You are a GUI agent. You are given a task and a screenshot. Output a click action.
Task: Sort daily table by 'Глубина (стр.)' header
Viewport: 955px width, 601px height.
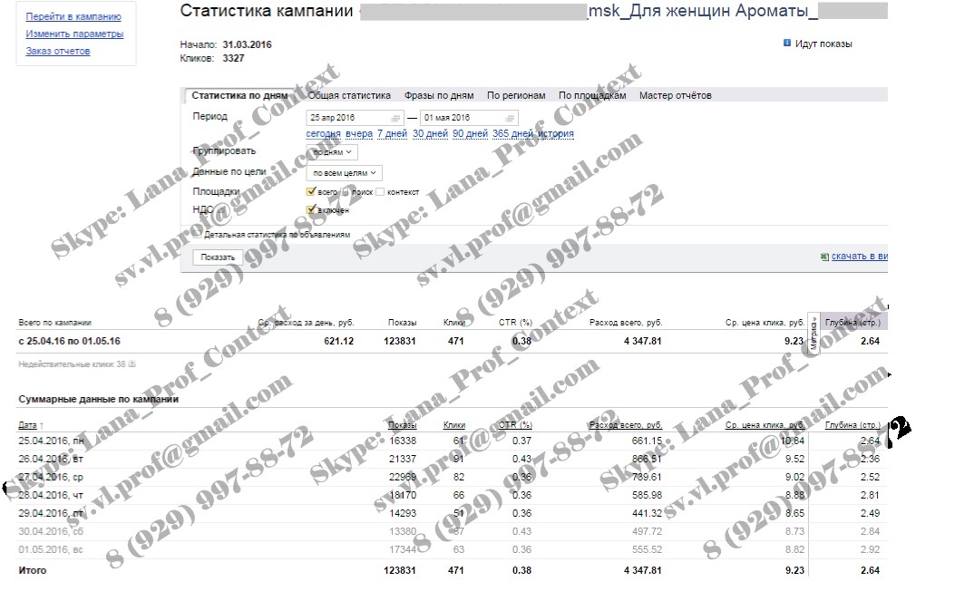tap(853, 425)
